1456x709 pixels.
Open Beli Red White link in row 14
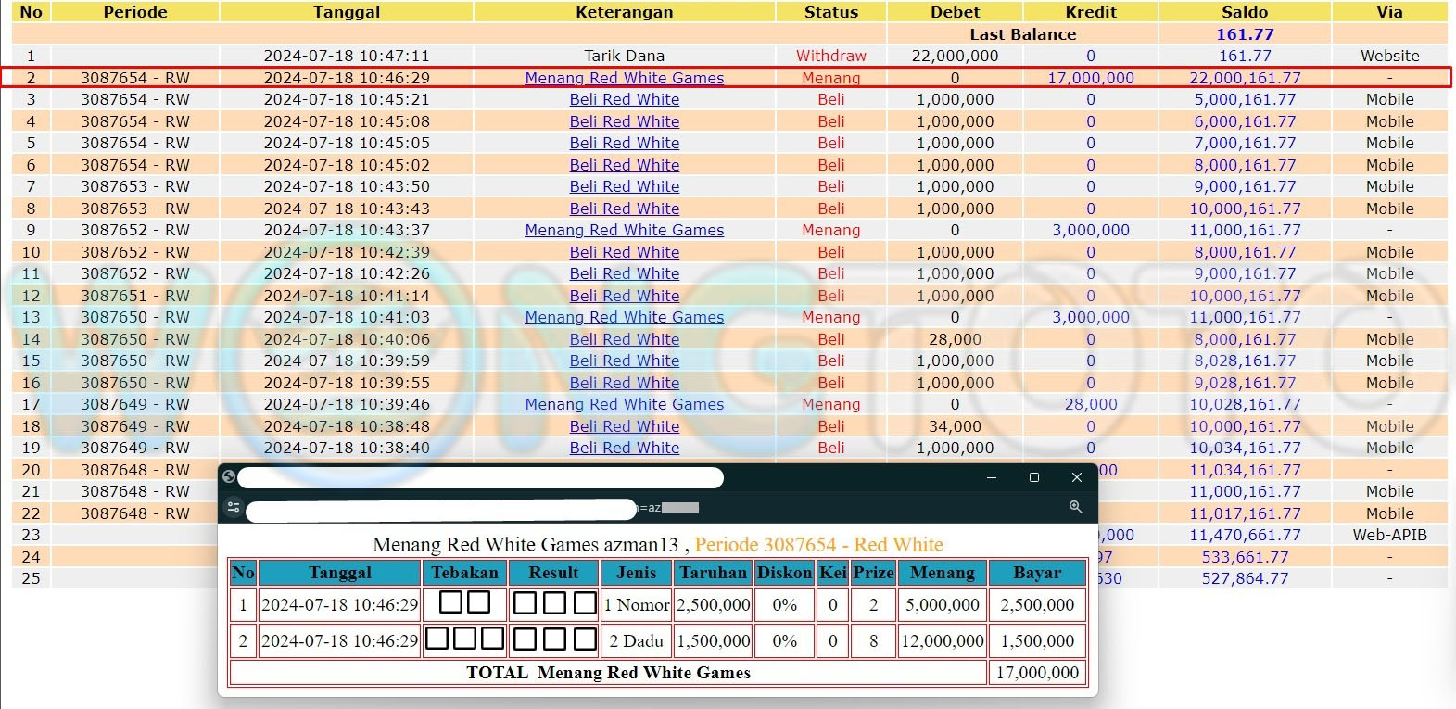(x=624, y=339)
